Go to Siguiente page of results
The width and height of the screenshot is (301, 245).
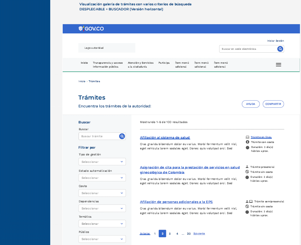click(199, 234)
